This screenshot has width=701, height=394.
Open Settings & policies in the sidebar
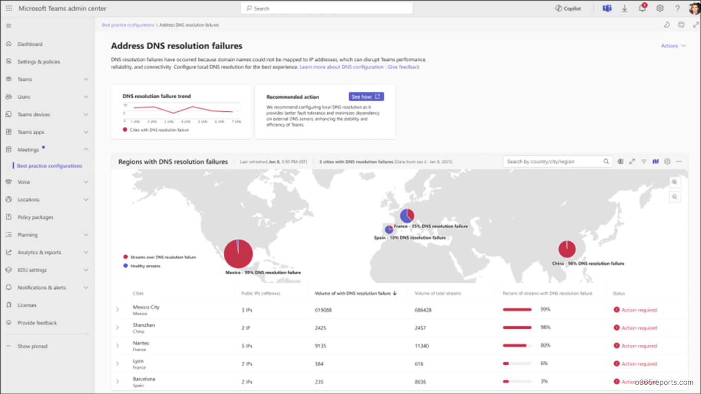click(38, 61)
